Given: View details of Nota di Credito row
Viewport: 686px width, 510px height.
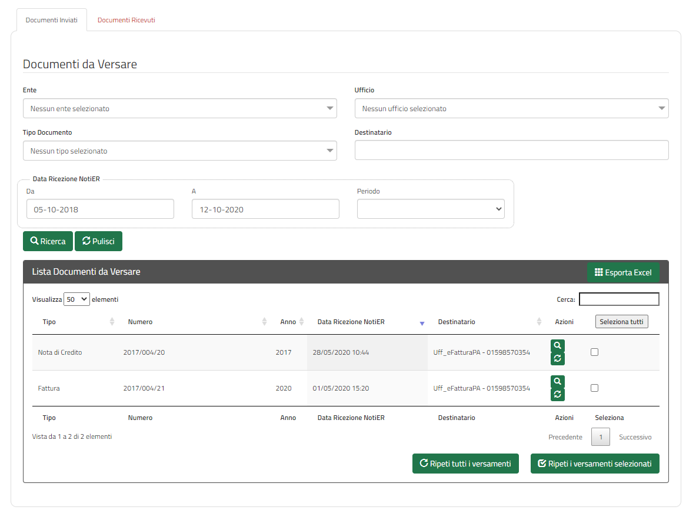Looking at the screenshot, I should (557, 345).
